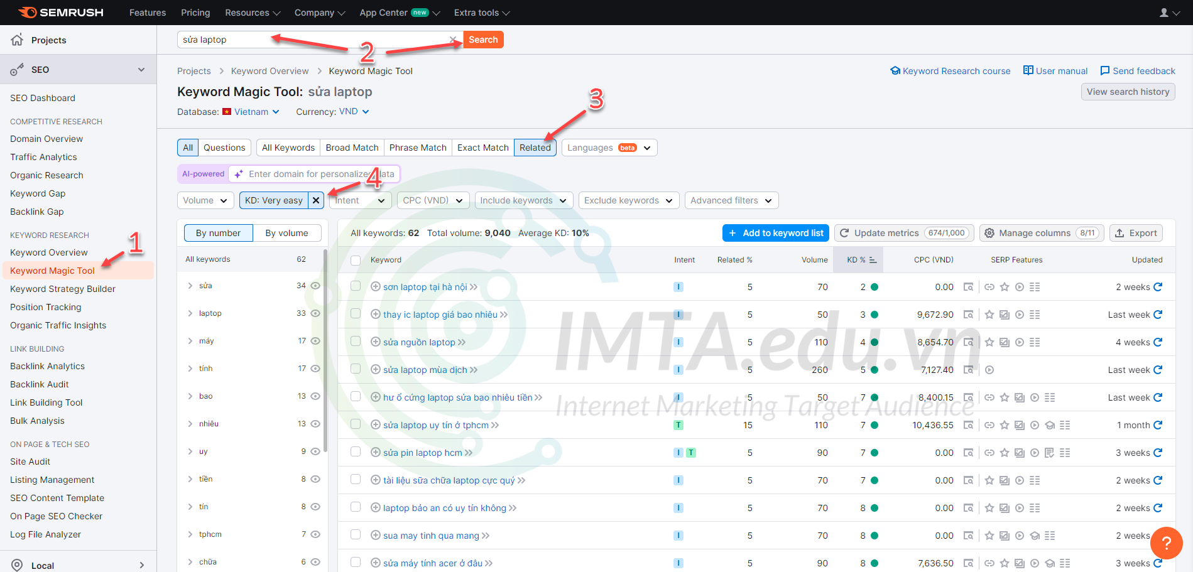Add 'sơn laptop tại hà nội' with plus icon
The width and height of the screenshot is (1193, 572).
[x=376, y=286]
